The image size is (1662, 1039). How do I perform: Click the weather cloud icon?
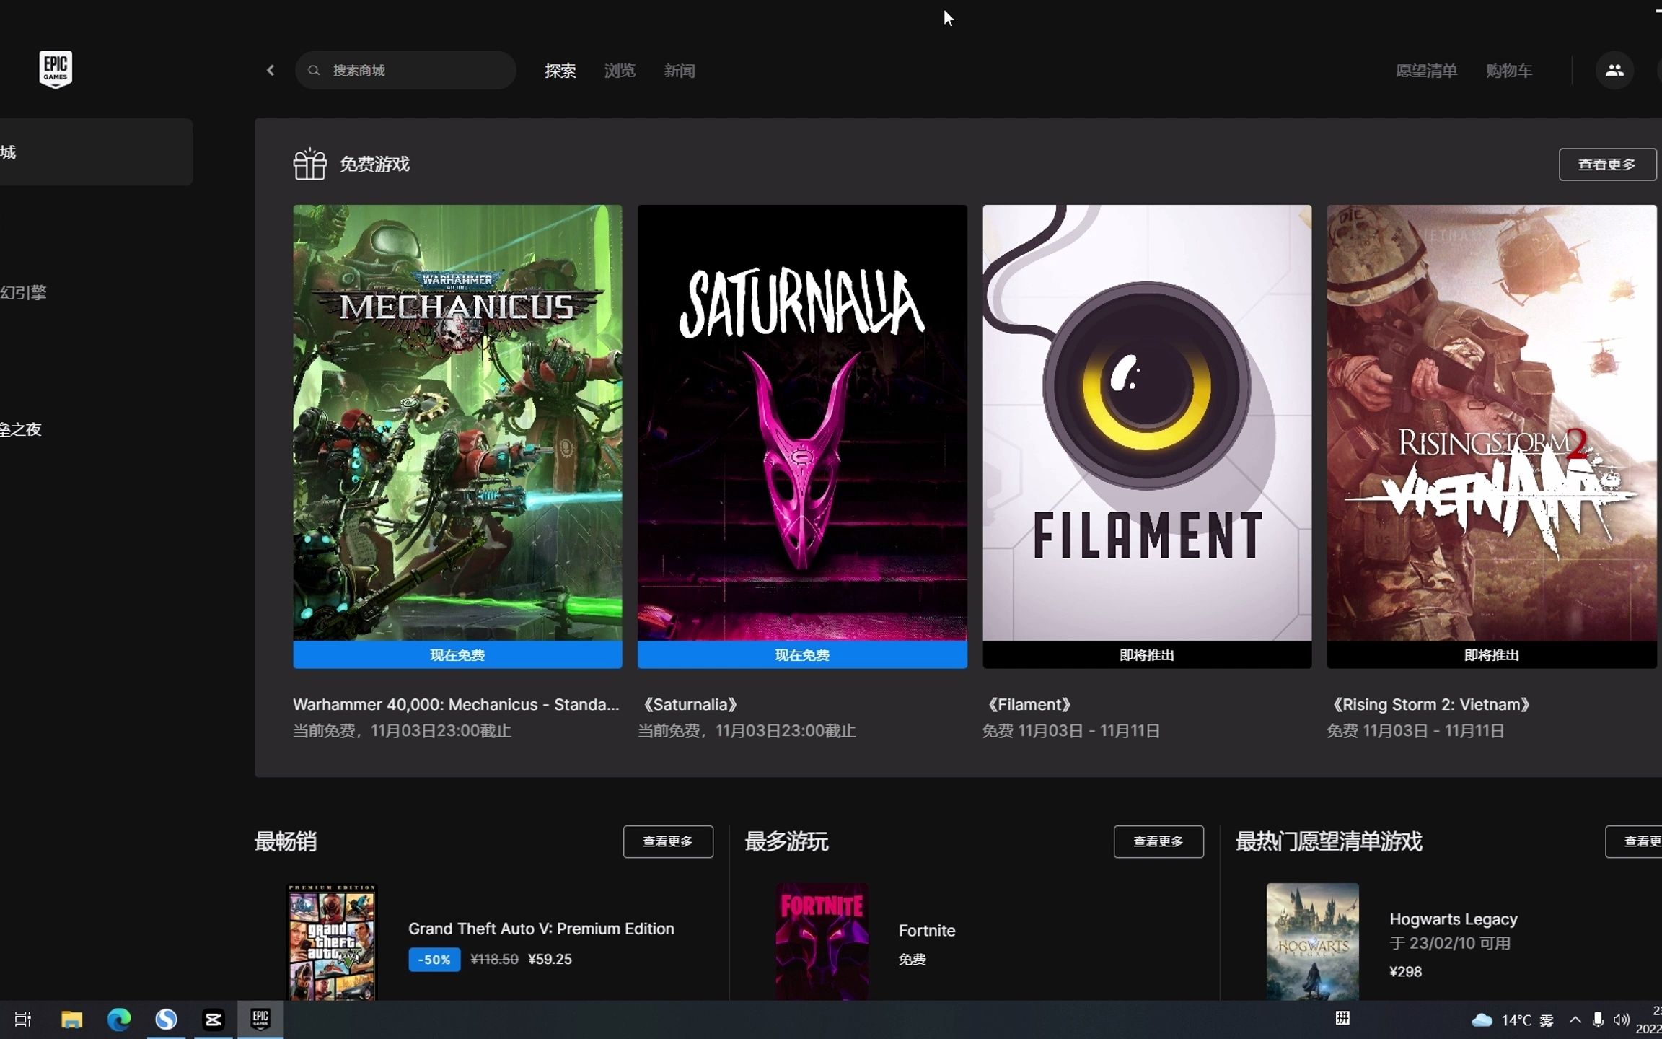pyautogui.click(x=1482, y=1020)
